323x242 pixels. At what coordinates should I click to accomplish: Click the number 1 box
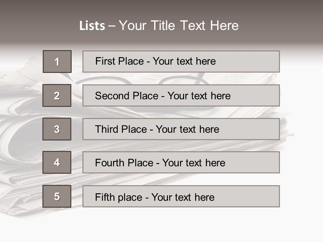click(x=57, y=62)
